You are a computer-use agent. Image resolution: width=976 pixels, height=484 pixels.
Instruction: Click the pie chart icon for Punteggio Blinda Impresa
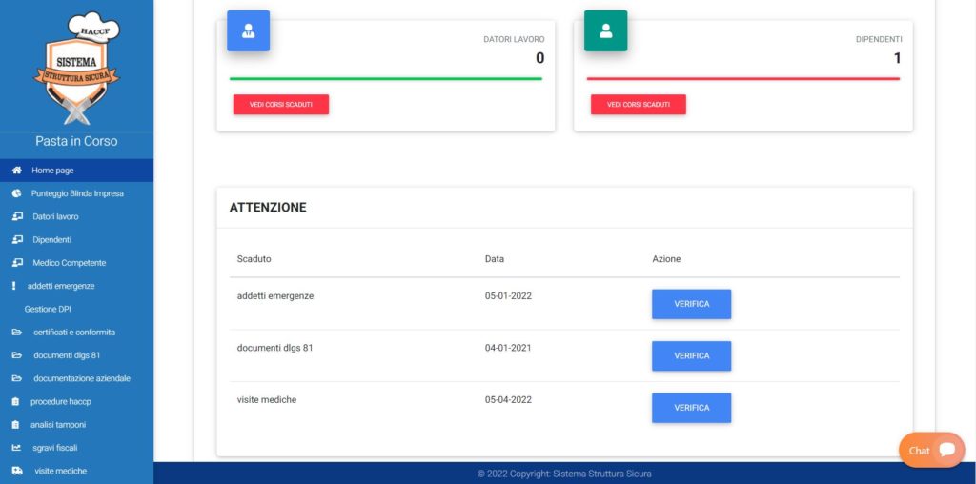click(17, 193)
